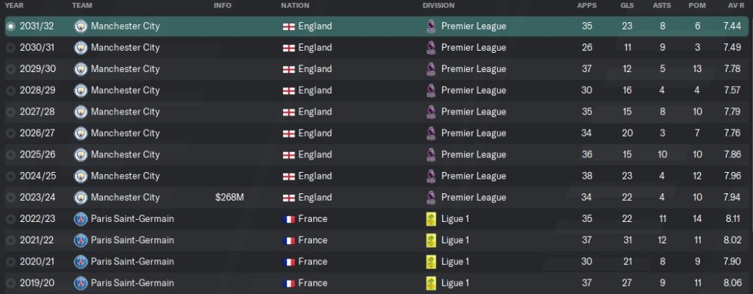Image resolution: width=753 pixels, height=294 pixels.
Task: Sort table by YEAR column header
Action: pyautogui.click(x=14, y=6)
